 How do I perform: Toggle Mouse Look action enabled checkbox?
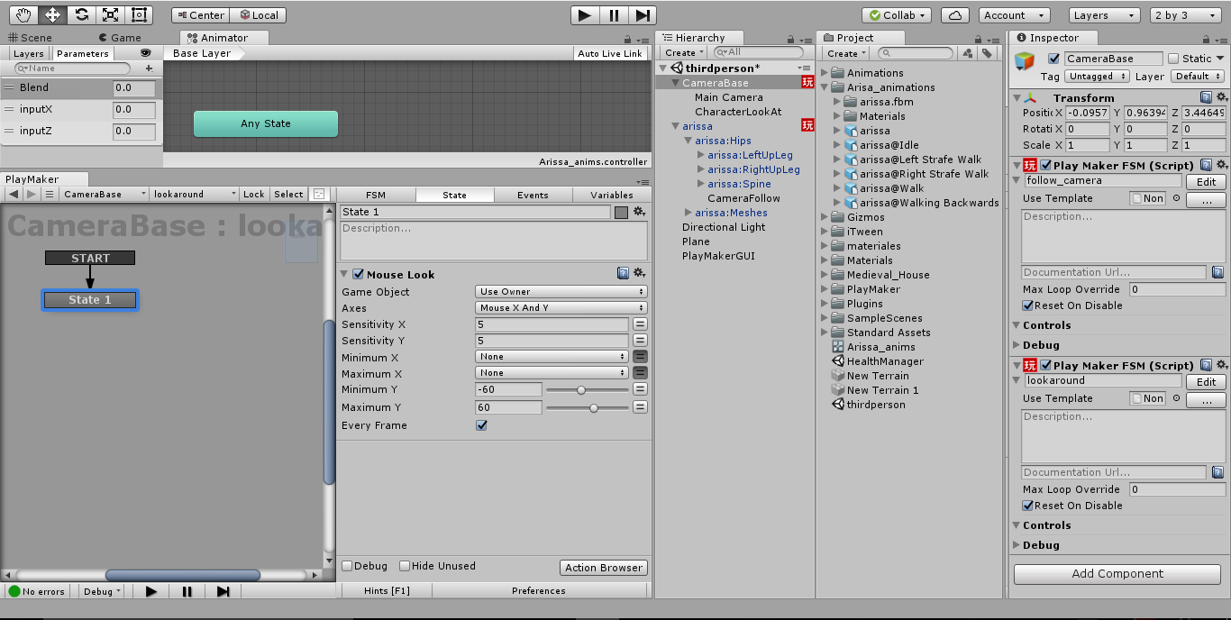[x=358, y=274]
